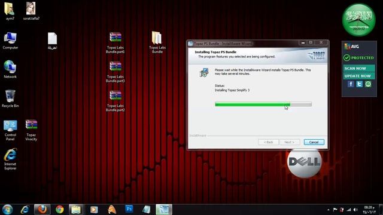
Task: Click the orange S application taskbar icon
Action: tap(112, 210)
